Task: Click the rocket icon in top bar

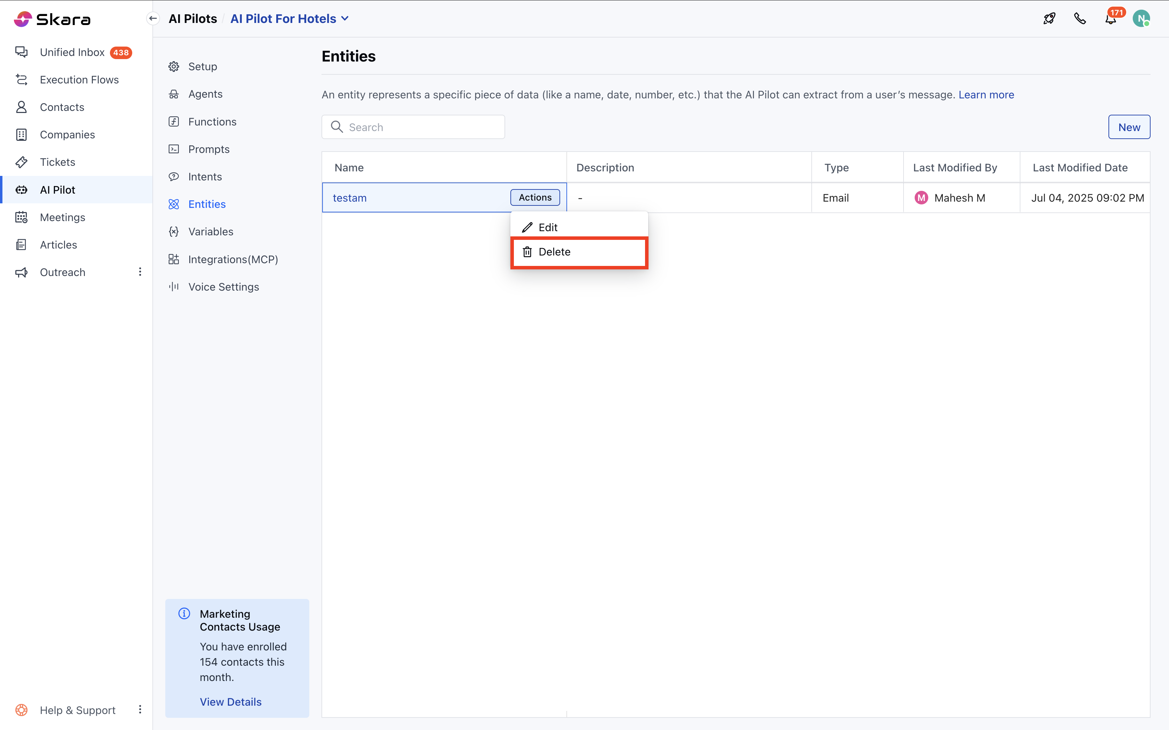Action: tap(1049, 19)
